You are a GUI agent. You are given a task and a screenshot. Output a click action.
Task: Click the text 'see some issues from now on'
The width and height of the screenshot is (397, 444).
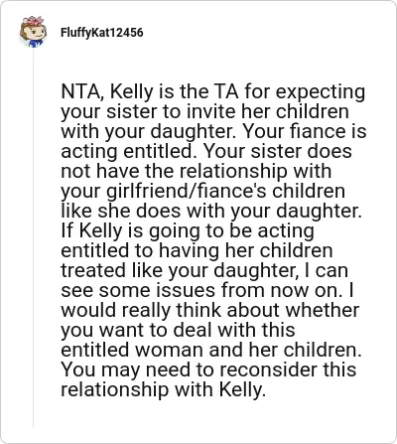[200, 290]
